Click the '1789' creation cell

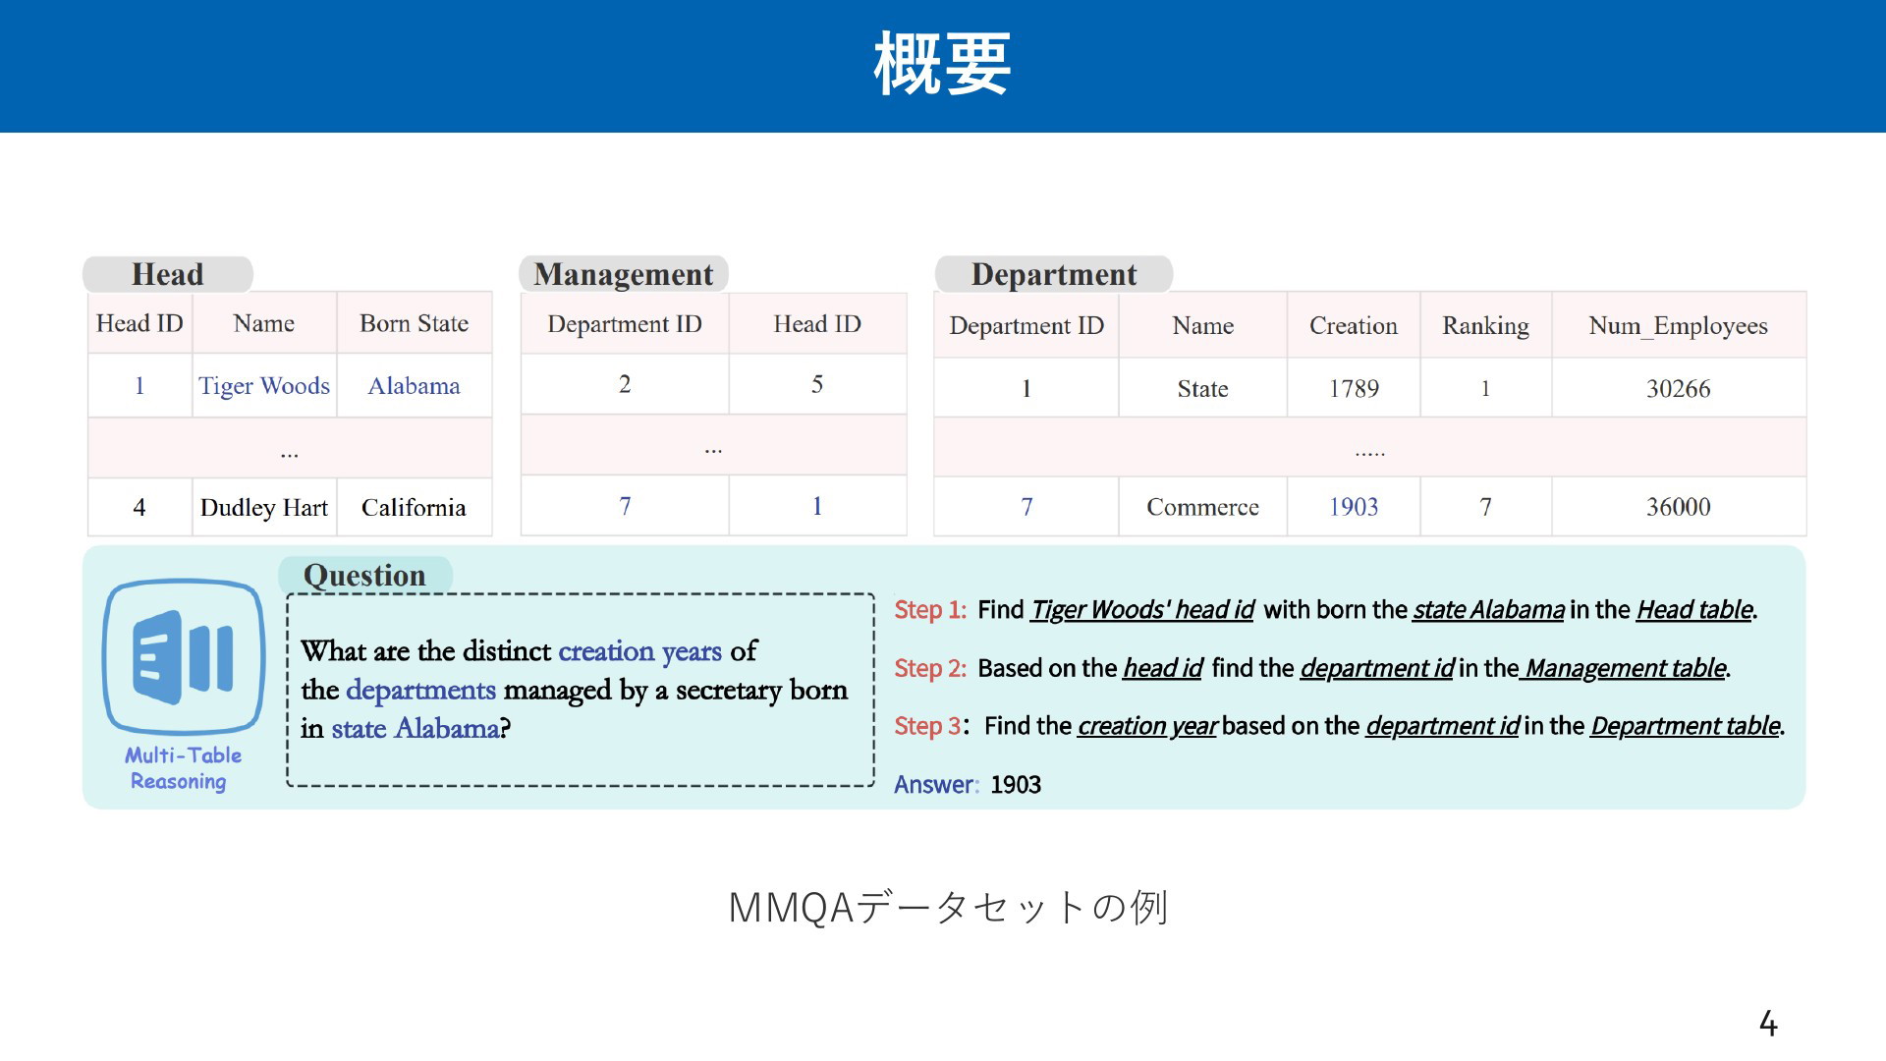coord(1354,389)
